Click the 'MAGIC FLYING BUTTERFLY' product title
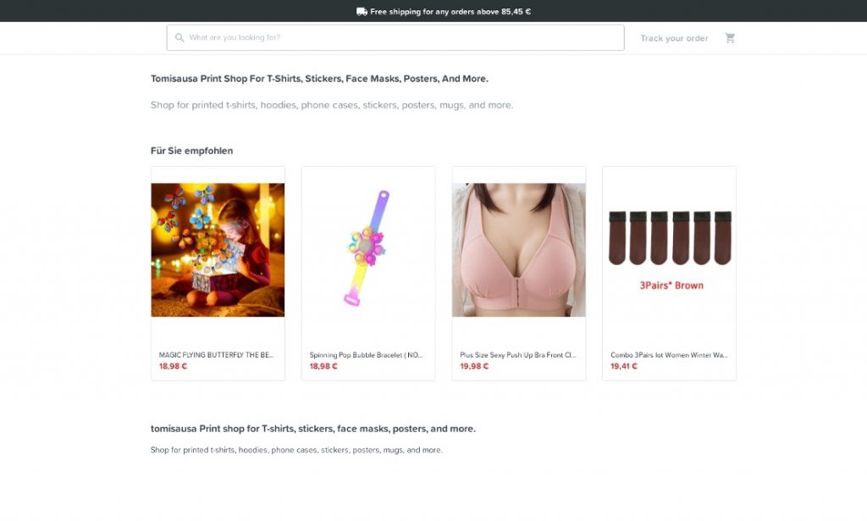This screenshot has height=521, width=867. (216, 355)
